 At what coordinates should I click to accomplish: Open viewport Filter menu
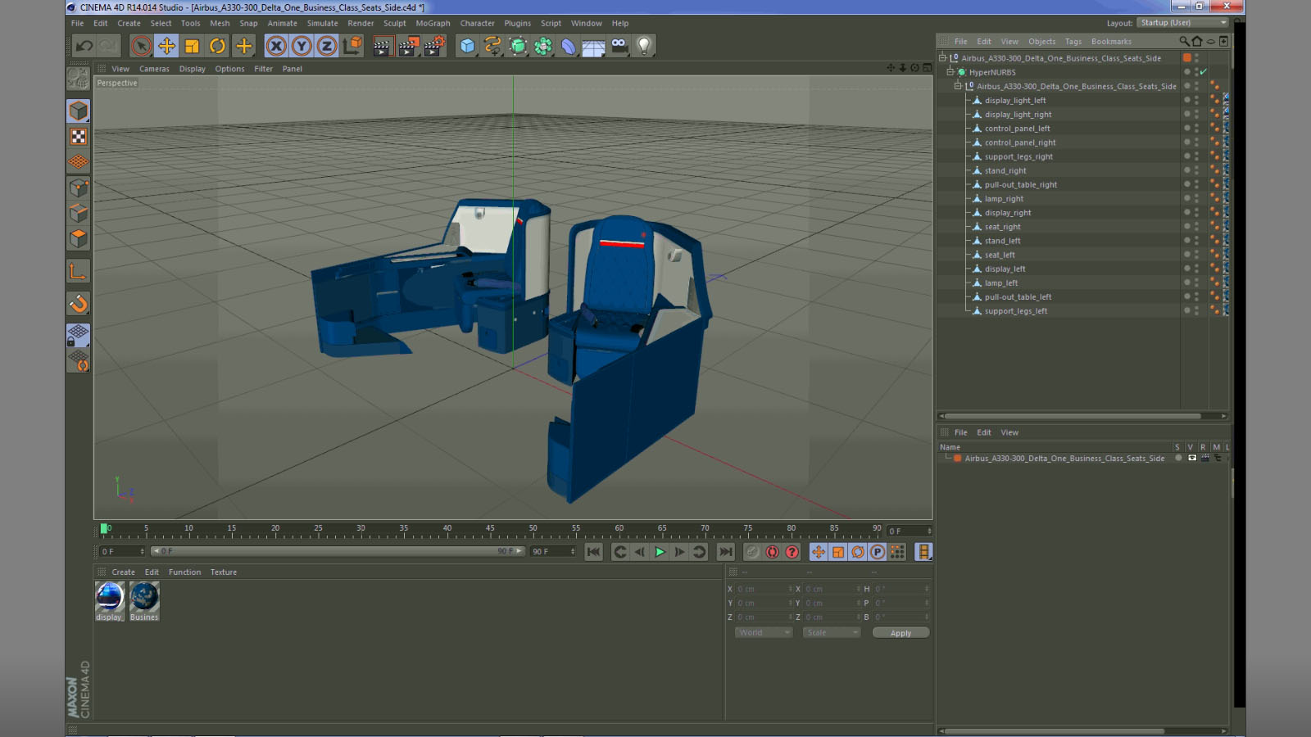tap(263, 69)
